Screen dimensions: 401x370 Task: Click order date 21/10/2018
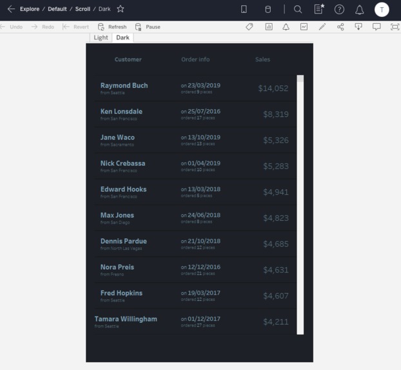click(204, 241)
